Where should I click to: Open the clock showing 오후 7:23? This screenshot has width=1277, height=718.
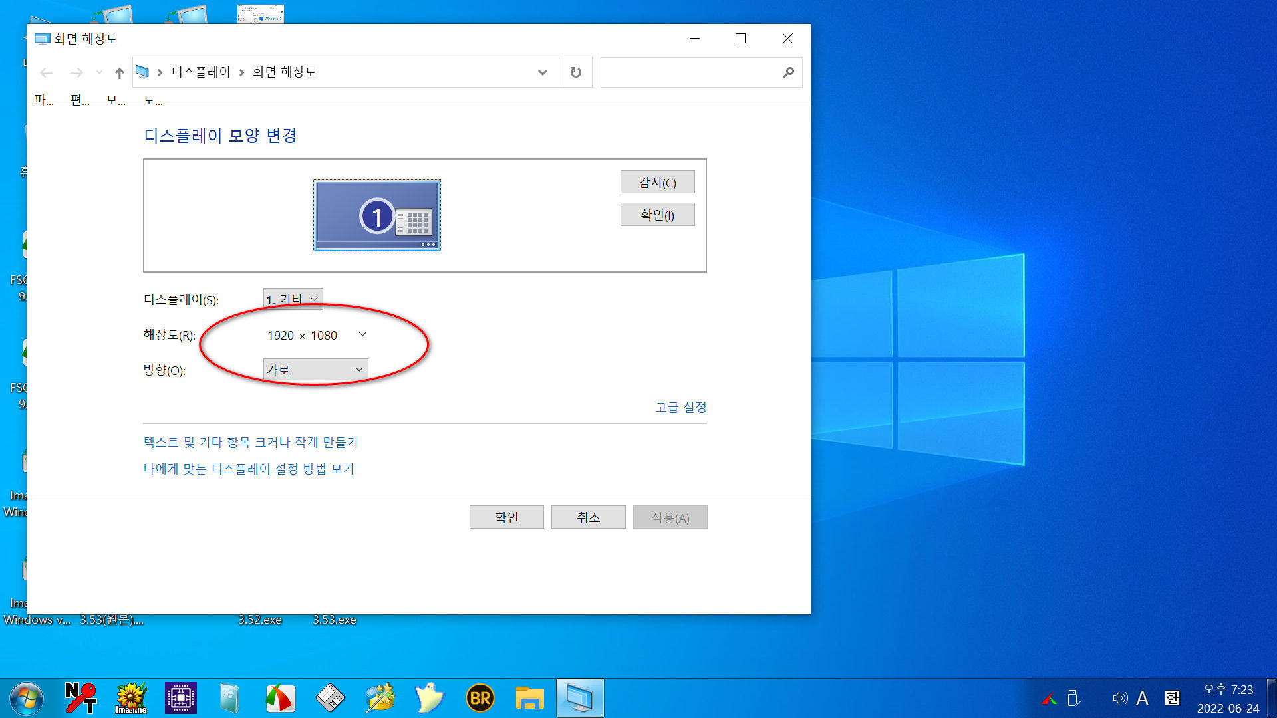pyautogui.click(x=1228, y=699)
